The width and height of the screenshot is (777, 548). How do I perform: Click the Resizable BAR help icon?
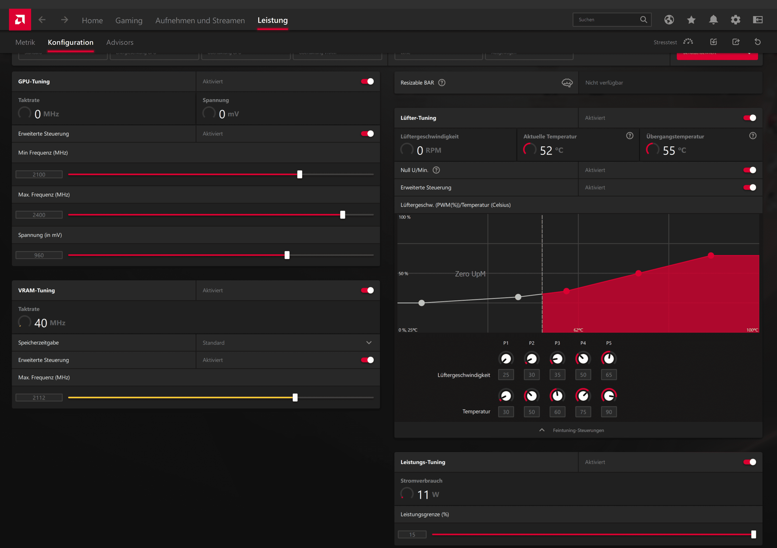[442, 83]
